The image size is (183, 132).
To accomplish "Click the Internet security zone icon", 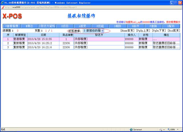I will 131,129.
